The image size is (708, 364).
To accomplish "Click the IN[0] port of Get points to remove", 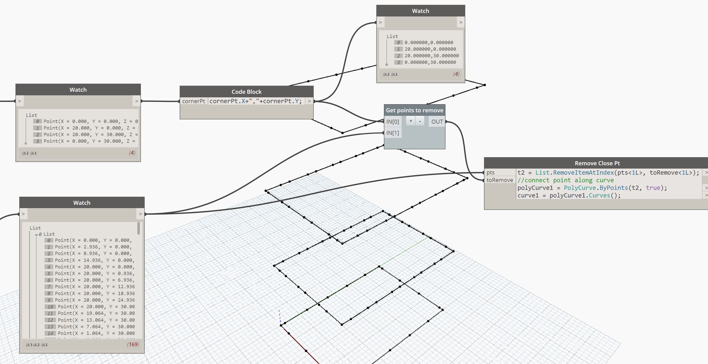I will point(393,121).
